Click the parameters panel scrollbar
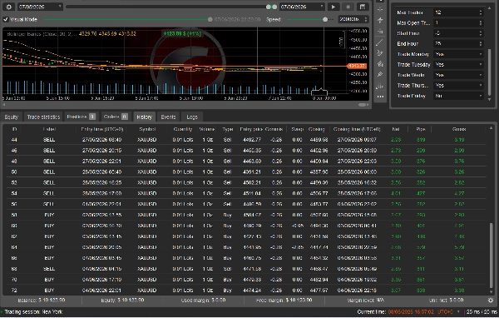 (490, 72)
